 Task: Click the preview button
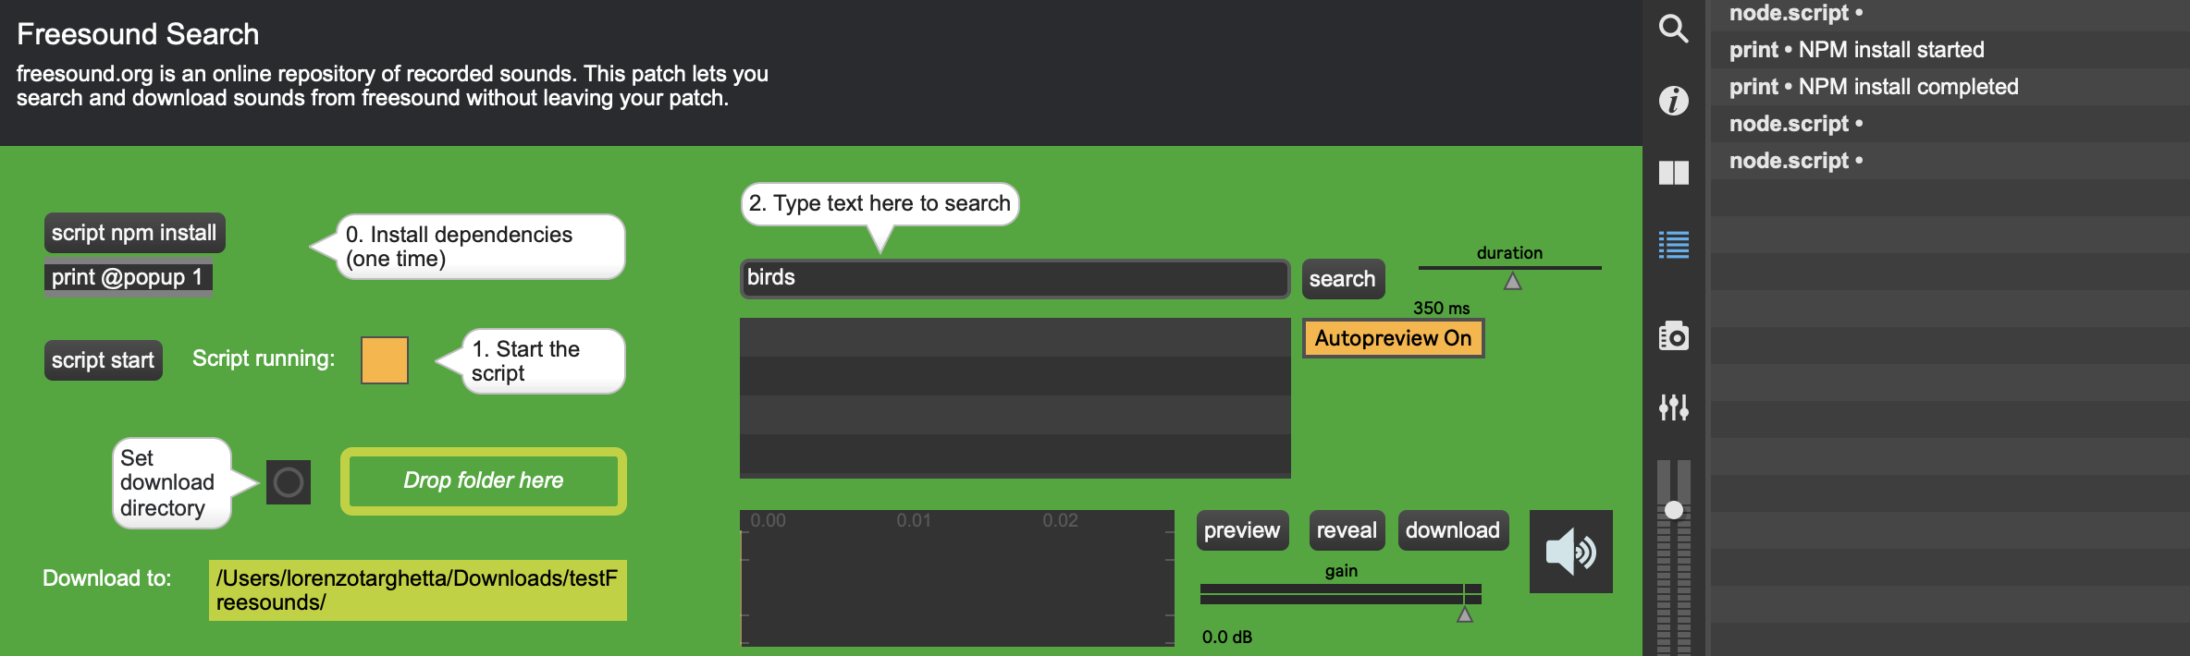coord(1242,530)
